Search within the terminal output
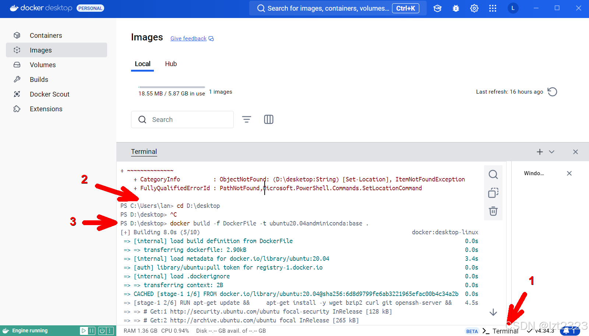The image size is (589, 336). tap(493, 174)
